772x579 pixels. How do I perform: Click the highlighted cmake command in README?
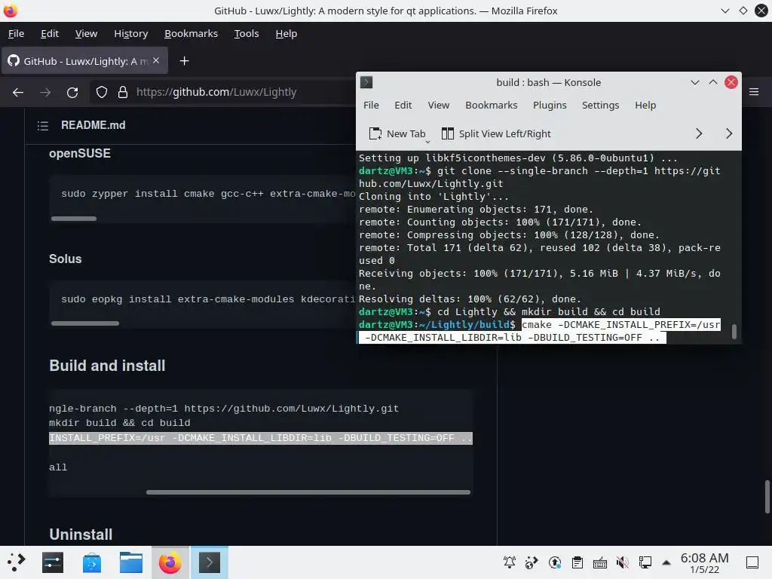(x=260, y=438)
